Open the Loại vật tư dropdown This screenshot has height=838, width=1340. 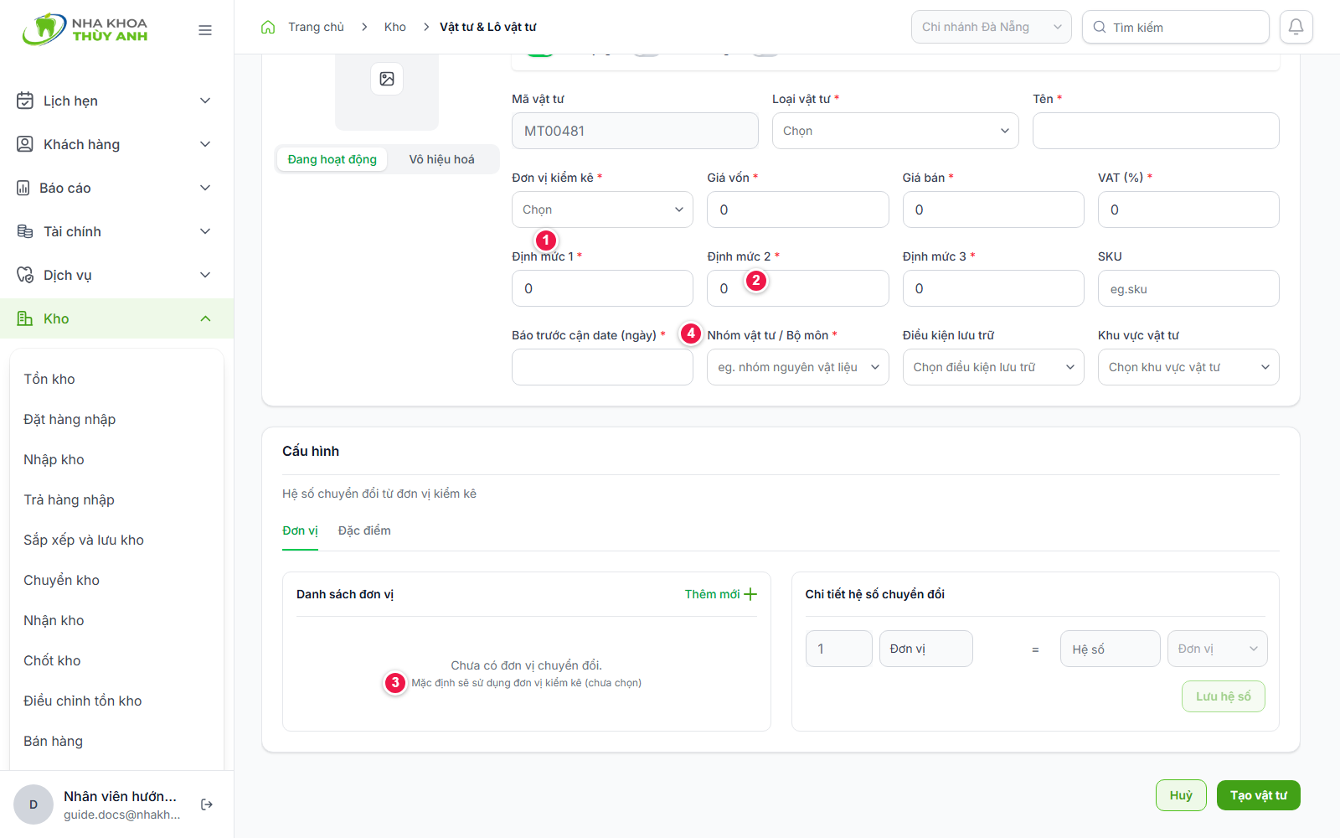point(895,131)
